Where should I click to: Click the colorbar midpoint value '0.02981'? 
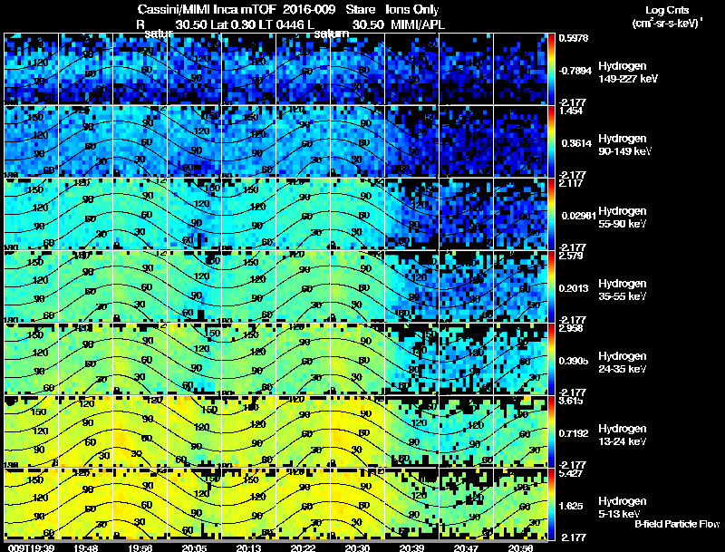(x=578, y=216)
